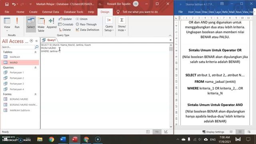Collapse the ribbon with the up chevron
The width and height of the screenshot is (256, 144).
[x=170, y=36]
